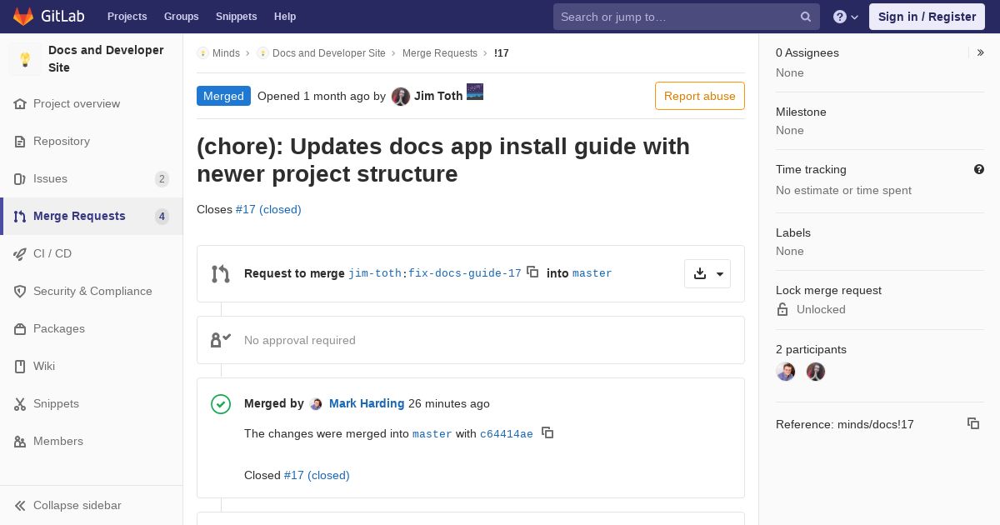Copy the merge commit SHA
This screenshot has width=1000, height=525.
pos(547,432)
